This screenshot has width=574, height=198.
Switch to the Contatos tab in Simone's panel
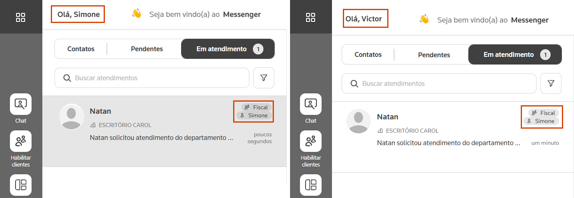[81, 49]
